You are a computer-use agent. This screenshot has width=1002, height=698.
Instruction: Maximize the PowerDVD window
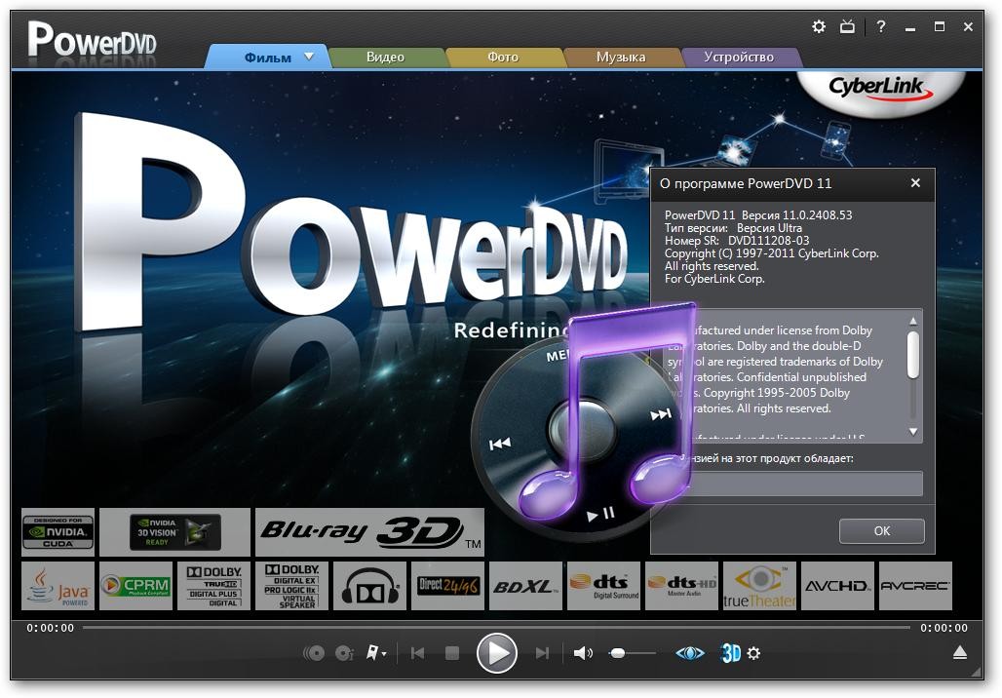click(940, 27)
